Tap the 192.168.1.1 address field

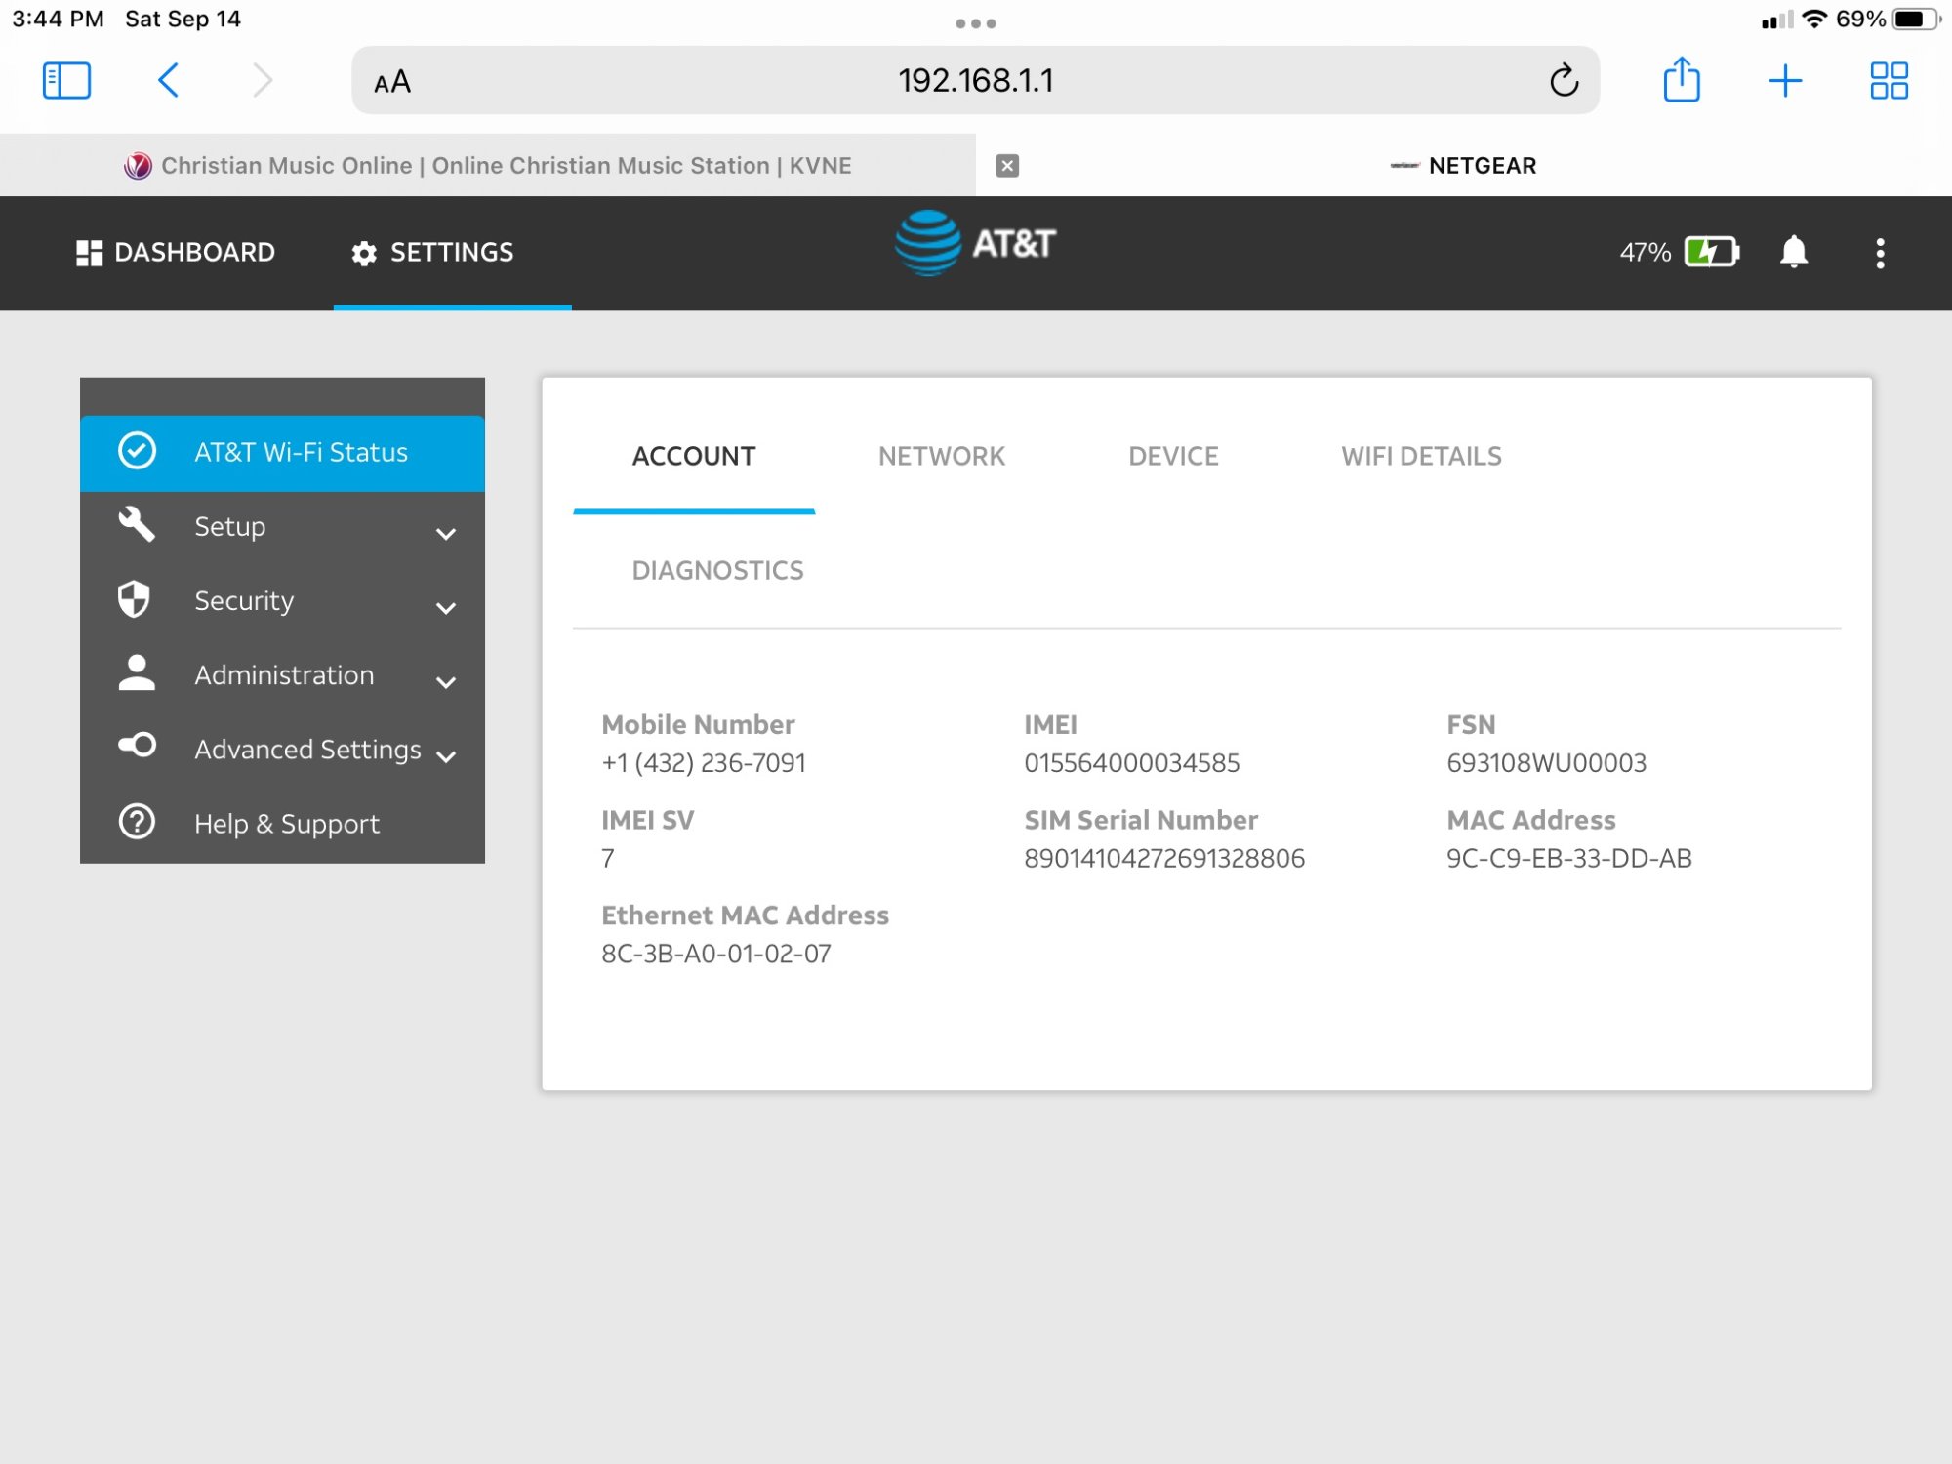pos(975,80)
